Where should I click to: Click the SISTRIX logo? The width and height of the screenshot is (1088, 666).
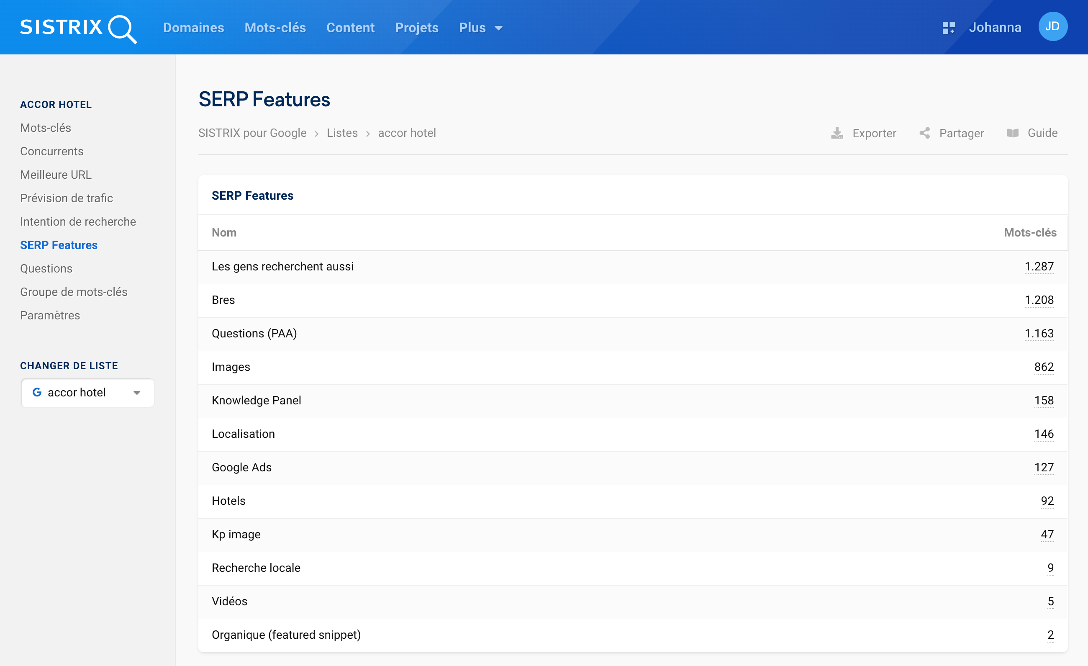(x=78, y=28)
